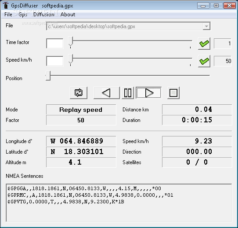Apply Time factor with green checkmark

point(204,44)
